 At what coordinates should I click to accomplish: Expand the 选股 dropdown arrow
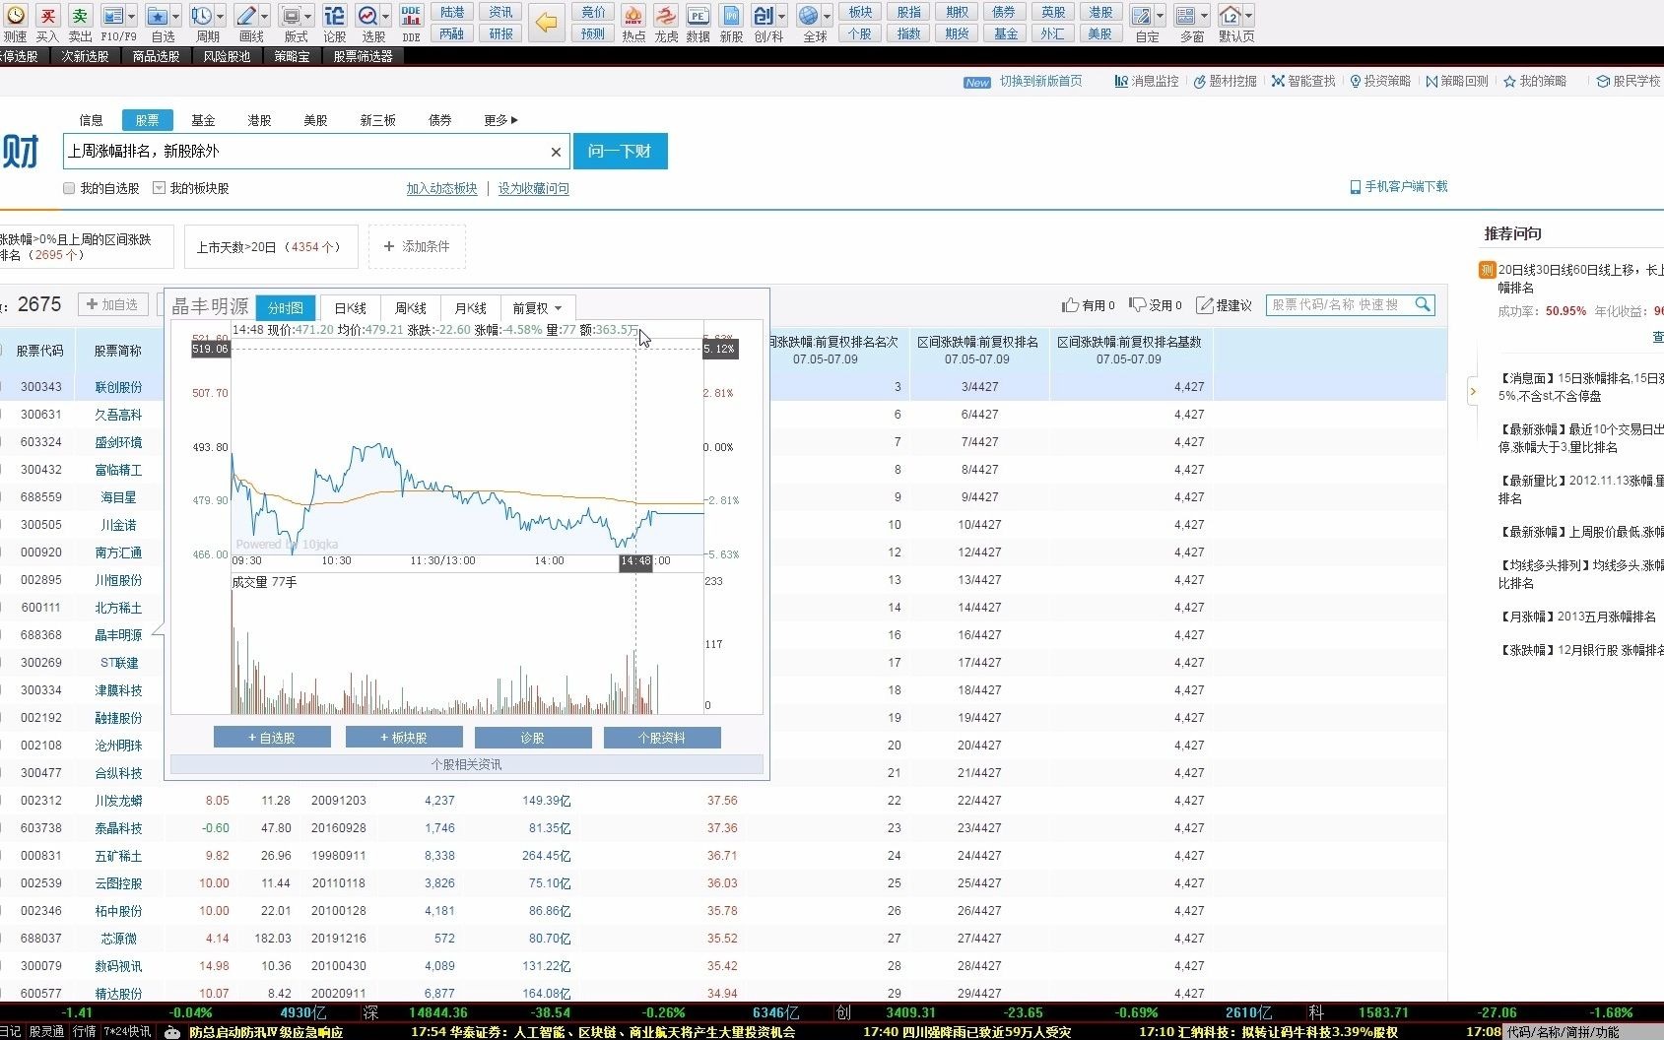386,16
